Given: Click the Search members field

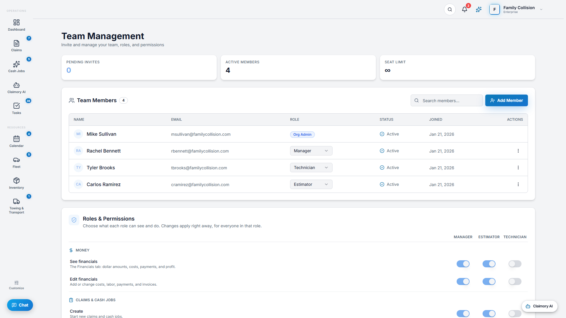Looking at the screenshot, I should [447, 100].
